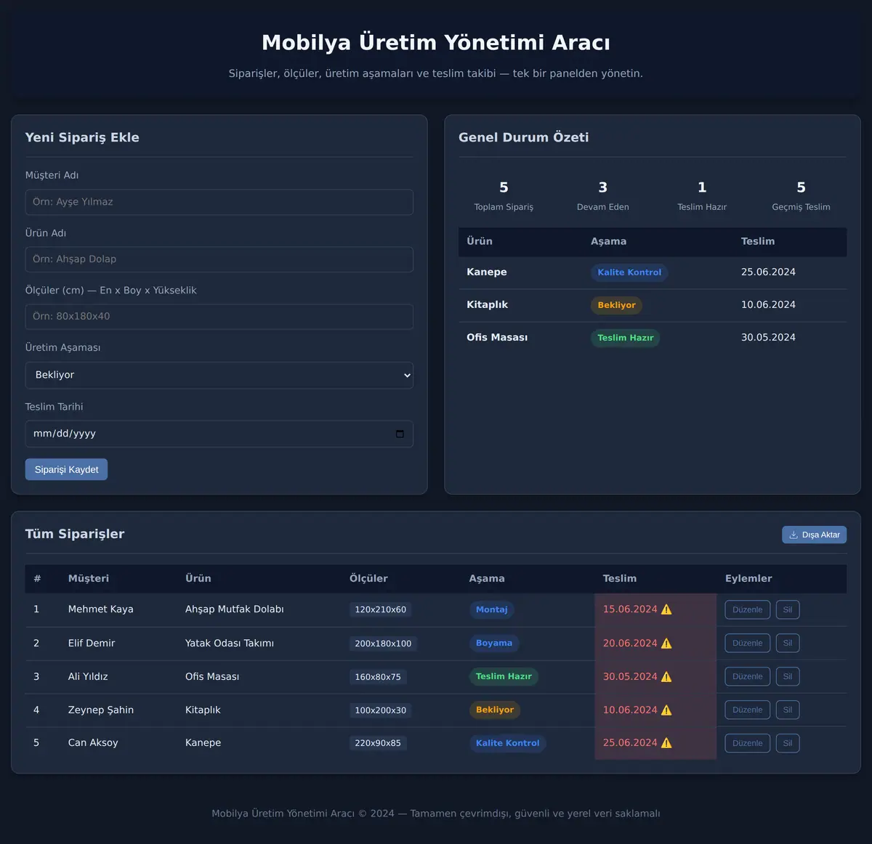The image size is (872, 844).
Task: Delete Elif Demir's order
Action: click(788, 643)
